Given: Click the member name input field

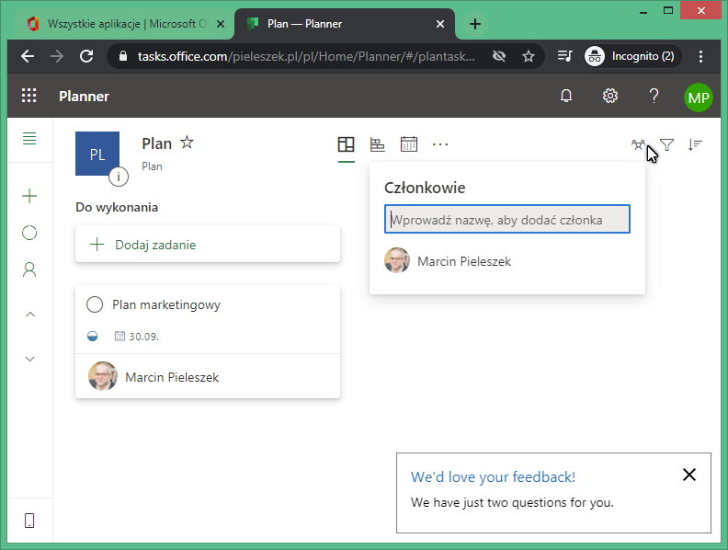Looking at the screenshot, I should 506,220.
